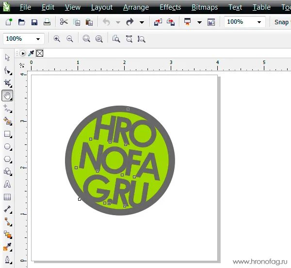Click the Application launcher icon
This screenshot has width=291, height=268.
(x=187, y=22)
